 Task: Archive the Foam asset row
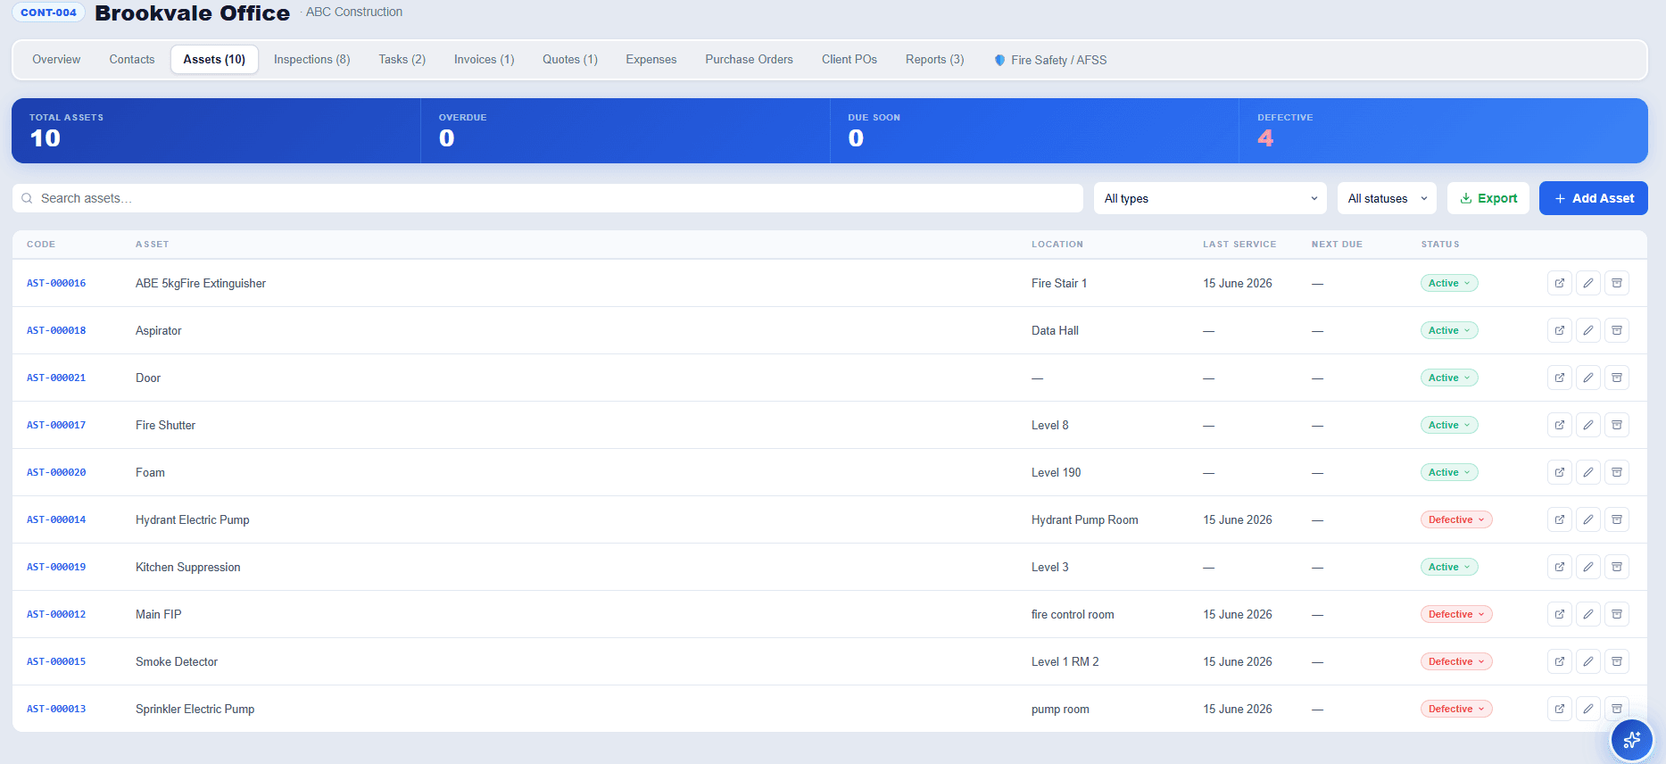(x=1617, y=472)
